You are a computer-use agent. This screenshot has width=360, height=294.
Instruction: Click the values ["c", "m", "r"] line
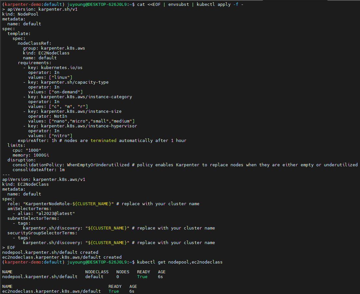(x=58, y=107)
